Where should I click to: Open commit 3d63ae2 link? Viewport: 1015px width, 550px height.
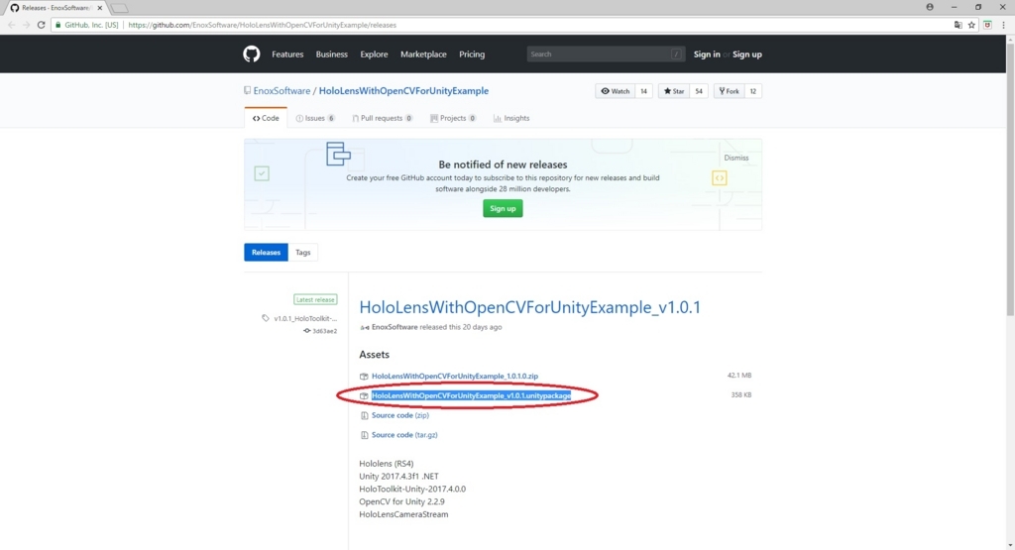324,331
